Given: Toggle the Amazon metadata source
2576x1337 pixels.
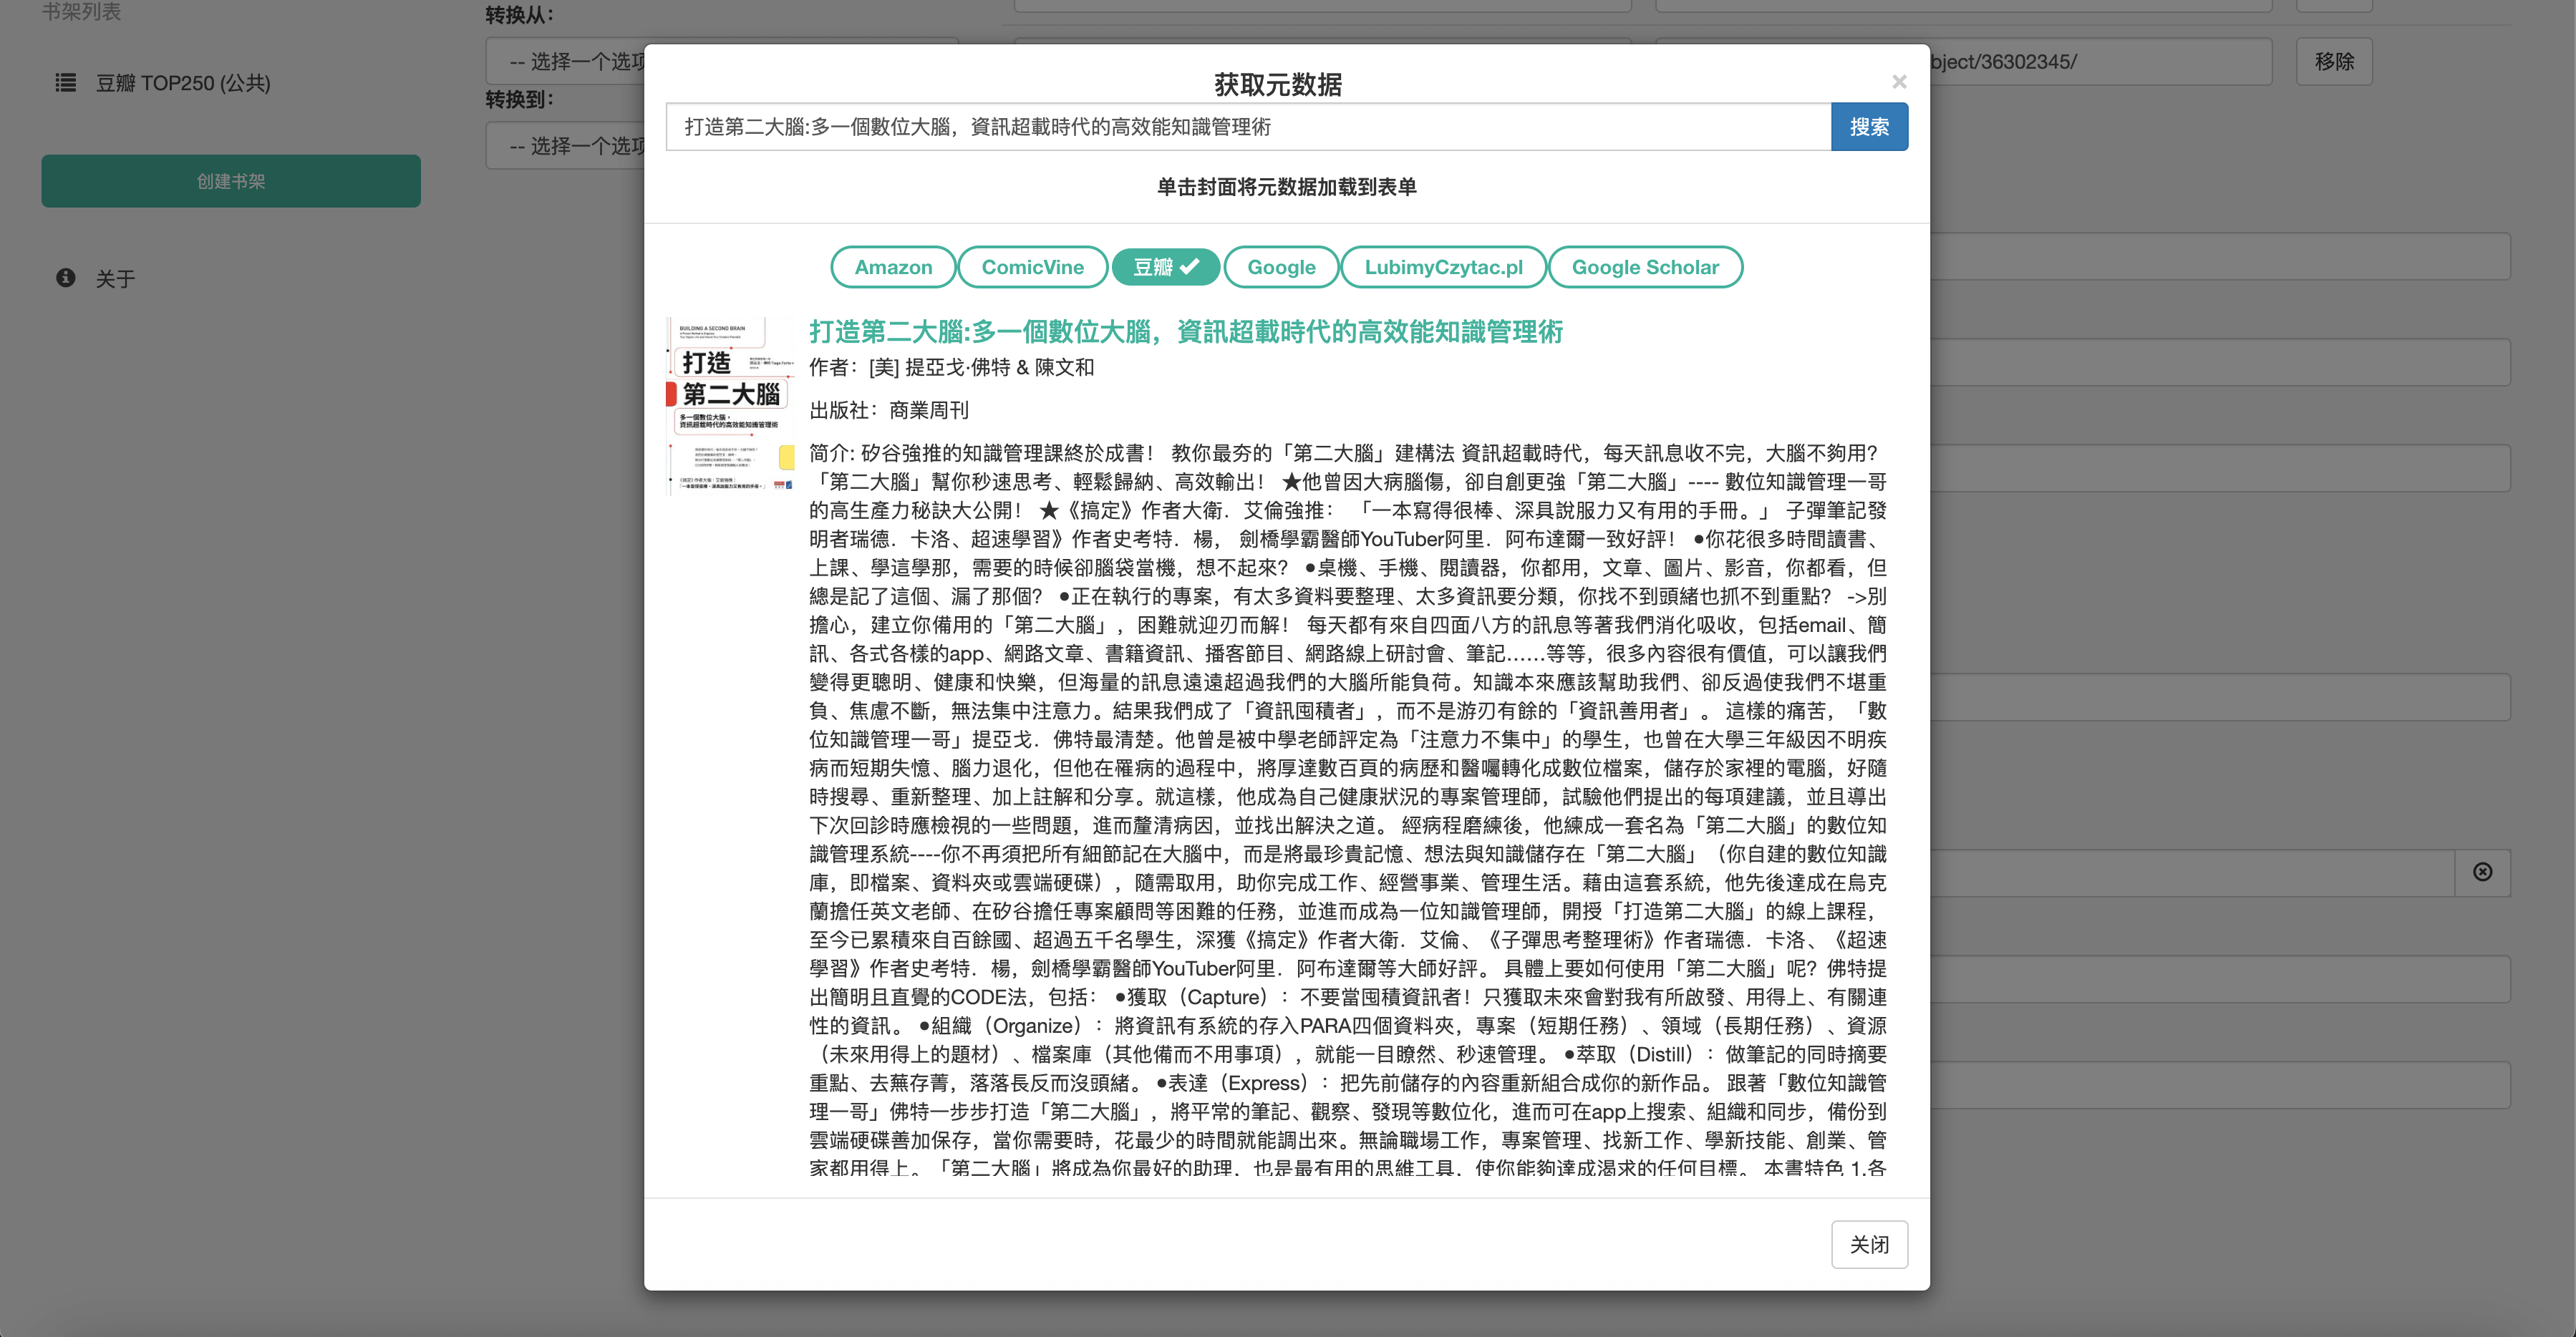Looking at the screenshot, I should click(x=893, y=267).
